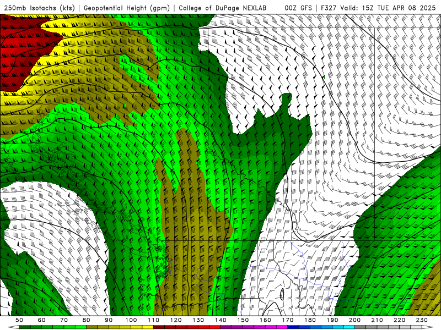This screenshot has height=330, width=441.
Task: Click the 160 label on the color scale
Action: (265, 320)
